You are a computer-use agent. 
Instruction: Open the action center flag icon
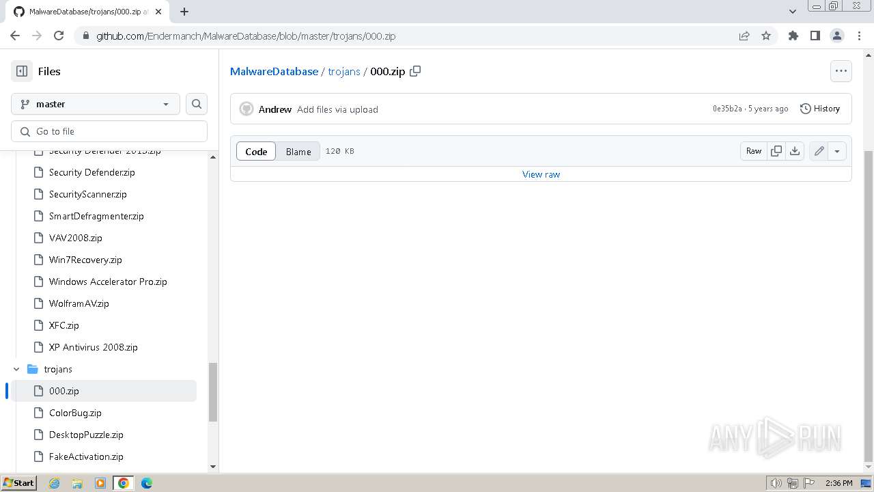point(809,483)
